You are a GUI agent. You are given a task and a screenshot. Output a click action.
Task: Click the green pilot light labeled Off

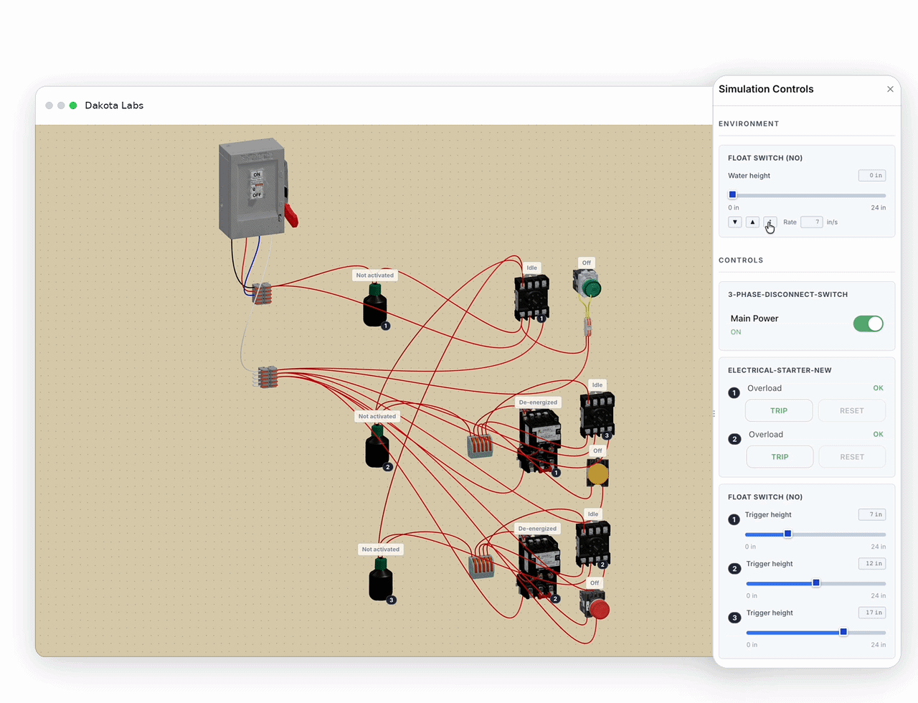[588, 286]
